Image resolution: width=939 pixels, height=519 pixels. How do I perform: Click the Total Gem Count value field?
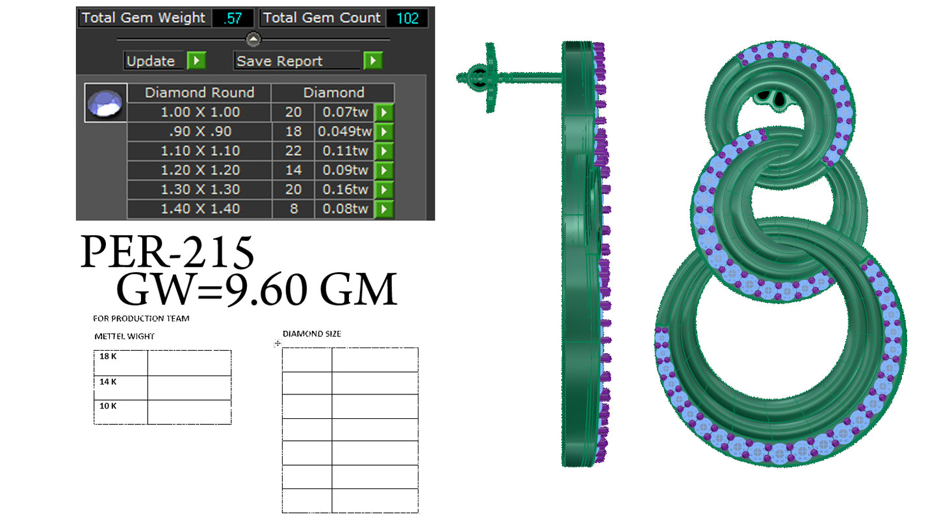click(x=407, y=18)
